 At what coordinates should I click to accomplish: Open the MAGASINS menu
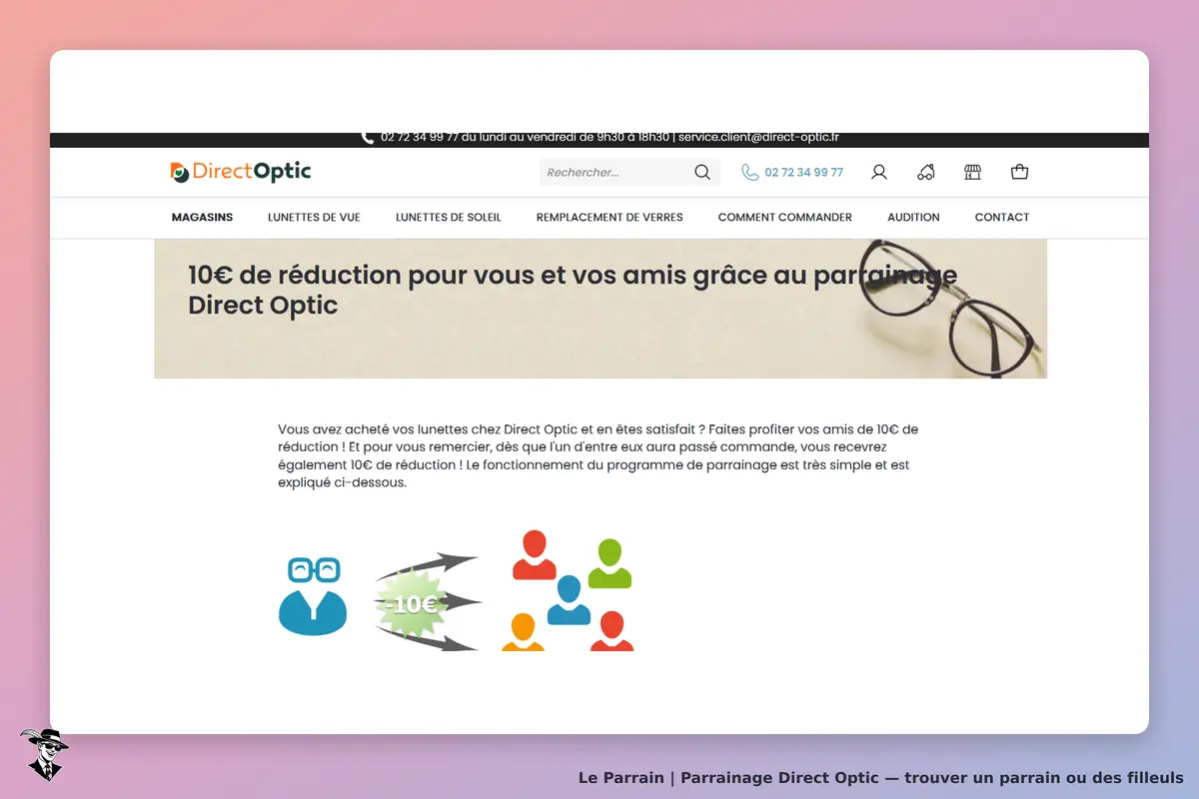coord(202,217)
